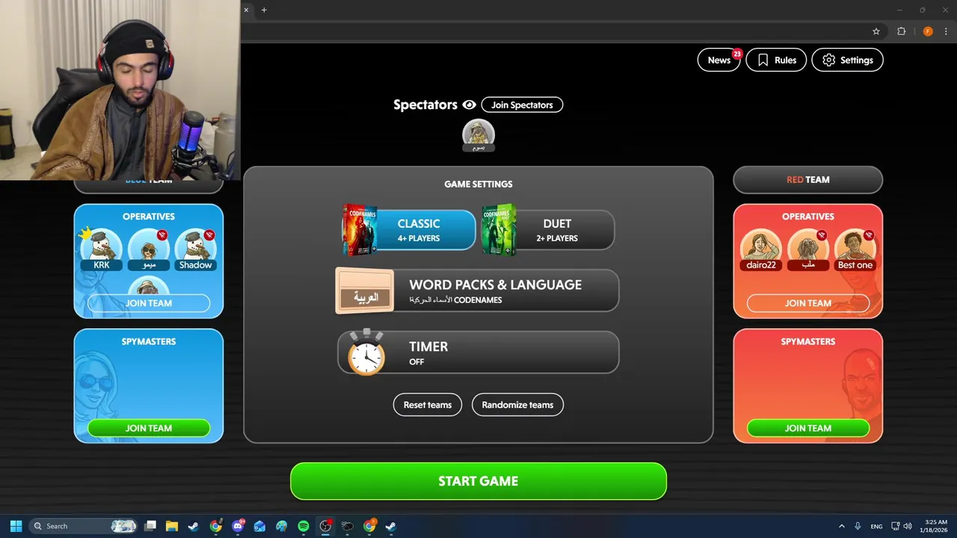Bookmark this page with the star icon
Viewport: 957px width, 538px height.
click(876, 31)
